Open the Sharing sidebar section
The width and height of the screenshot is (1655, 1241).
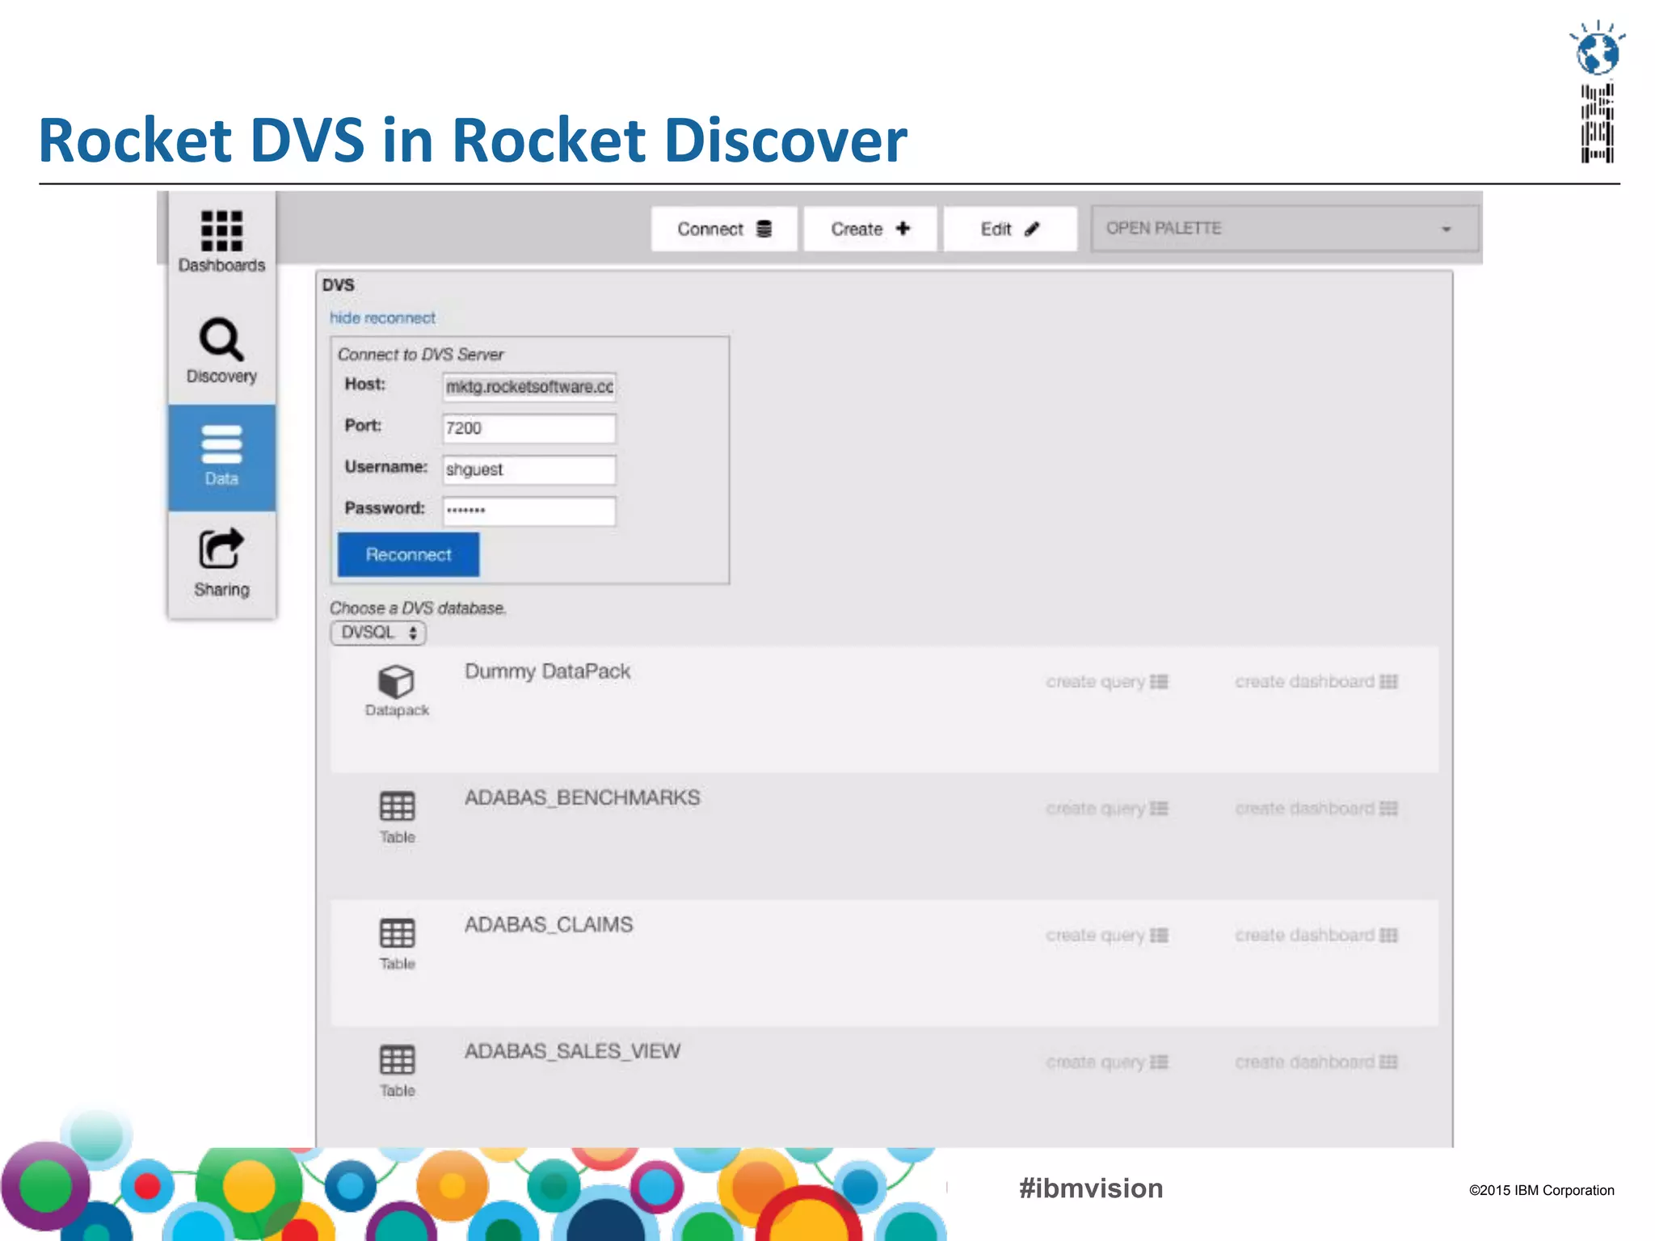pyautogui.click(x=221, y=563)
